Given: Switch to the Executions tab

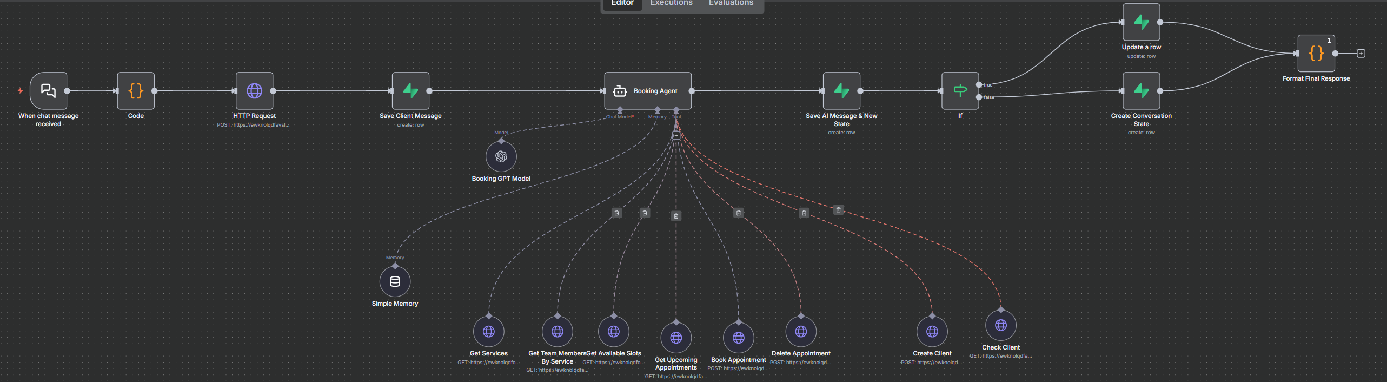Looking at the screenshot, I should tap(671, 3).
